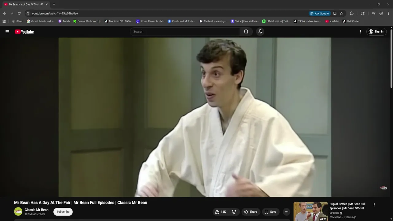This screenshot has height=221, width=393.
Task: Open the Classic Mr Bean channel name
Action: (37, 210)
